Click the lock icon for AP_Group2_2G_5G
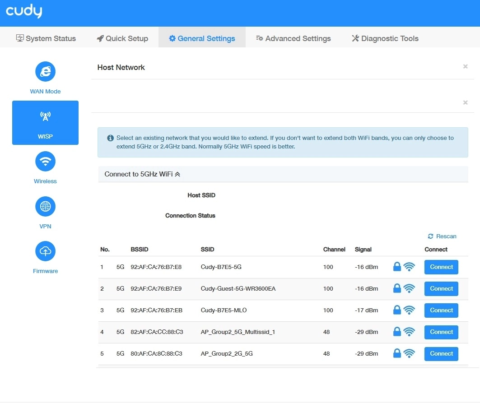This screenshot has width=480, height=403. pos(397,354)
